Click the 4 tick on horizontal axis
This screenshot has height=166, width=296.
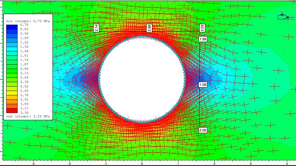pos(287,163)
